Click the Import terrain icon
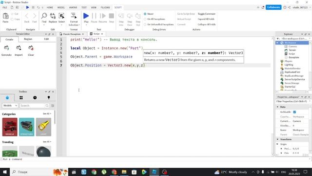This screenshot has height=176, width=312. (x=19, y=48)
